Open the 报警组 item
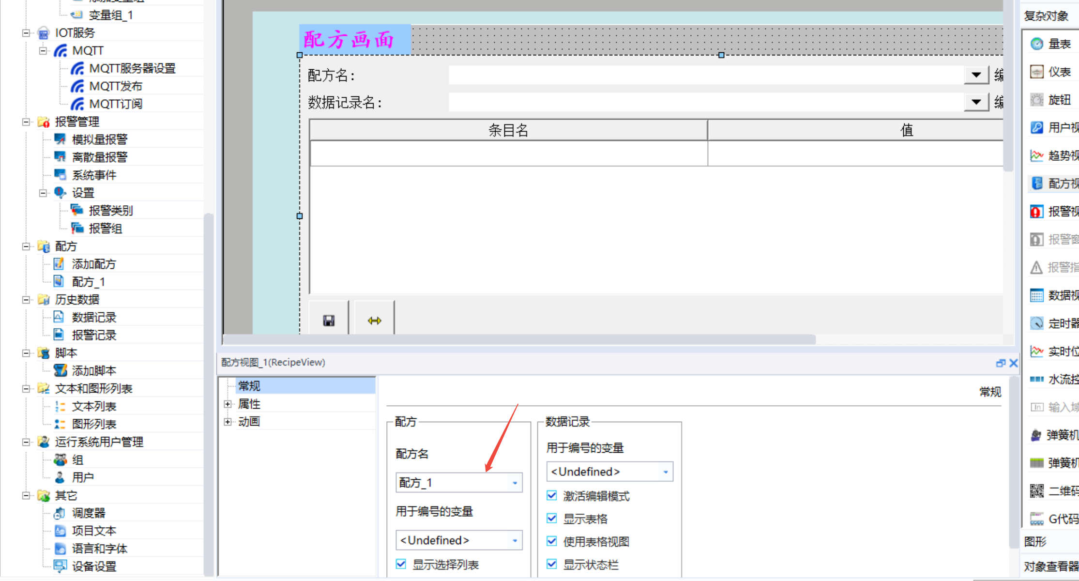The height and width of the screenshot is (581, 1079). tap(105, 229)
